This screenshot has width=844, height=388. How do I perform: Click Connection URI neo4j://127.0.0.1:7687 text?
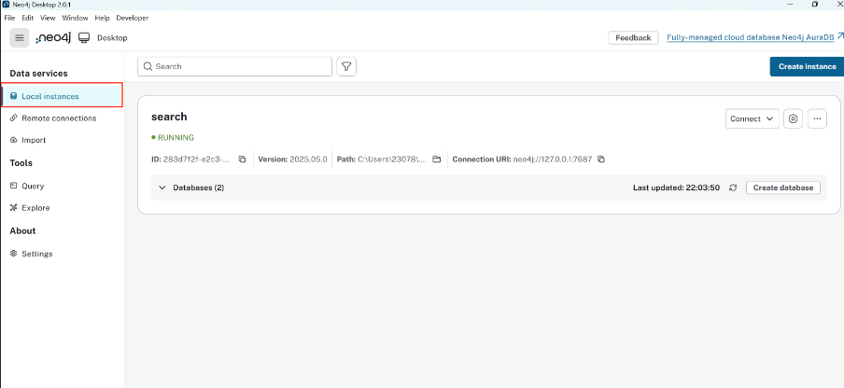pos(522,159)
